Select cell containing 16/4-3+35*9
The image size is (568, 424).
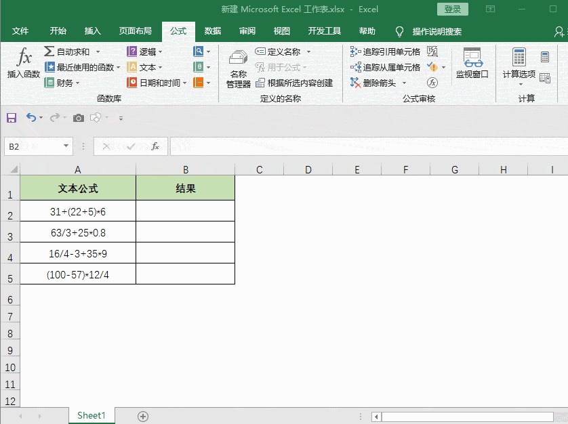[x=78, y=253]
